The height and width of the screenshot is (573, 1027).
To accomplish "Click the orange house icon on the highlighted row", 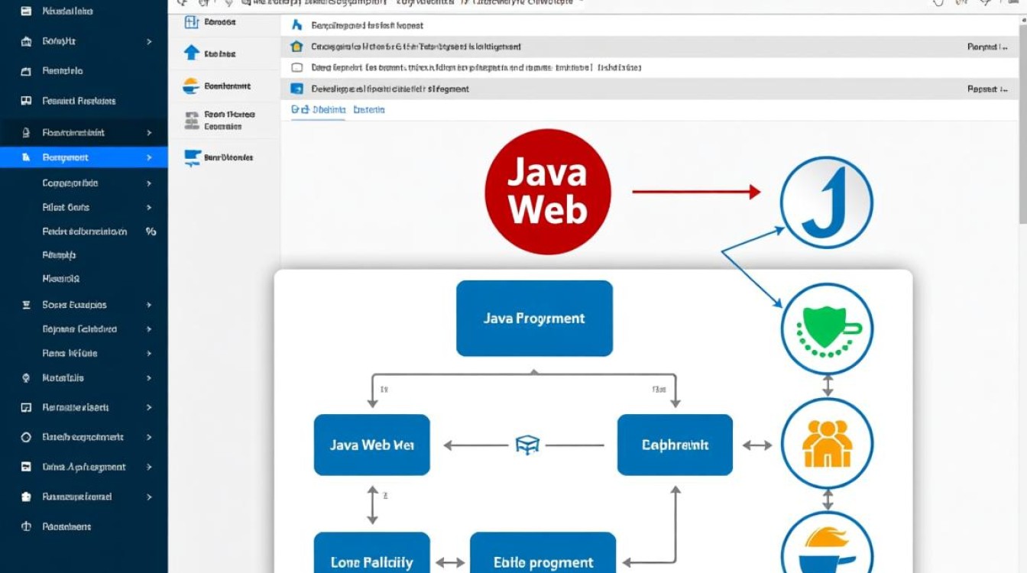I will (296, 46).
